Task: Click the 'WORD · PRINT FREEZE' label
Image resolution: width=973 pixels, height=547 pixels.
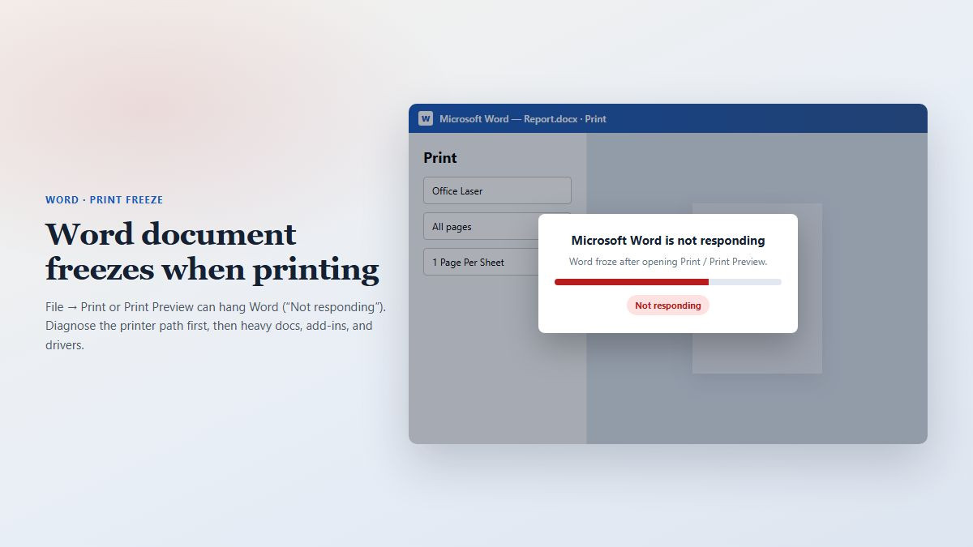Action: click(x=104, y=199)
